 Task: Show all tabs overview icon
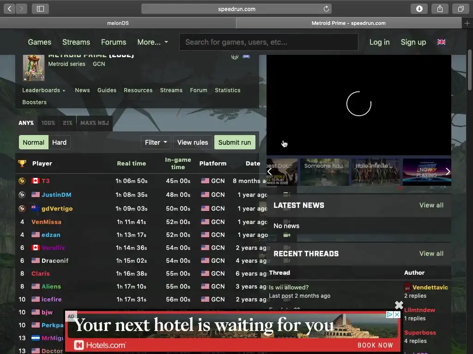pos(461,9)
